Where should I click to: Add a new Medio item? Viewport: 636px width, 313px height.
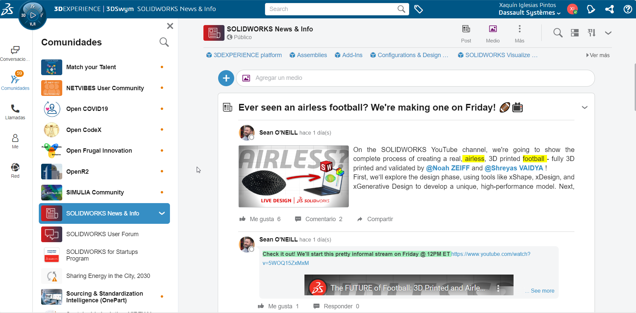(492, 33)
